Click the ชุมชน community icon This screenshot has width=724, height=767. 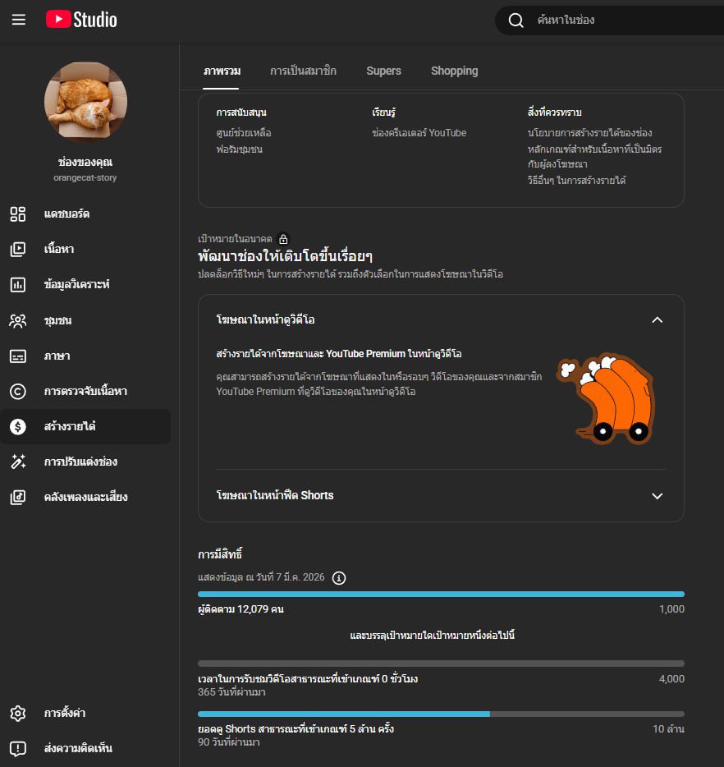click(x=18, y=320)
